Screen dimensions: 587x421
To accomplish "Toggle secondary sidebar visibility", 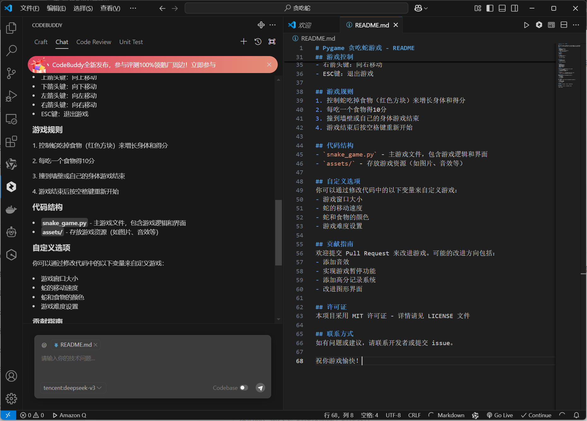I will (514, 9).
